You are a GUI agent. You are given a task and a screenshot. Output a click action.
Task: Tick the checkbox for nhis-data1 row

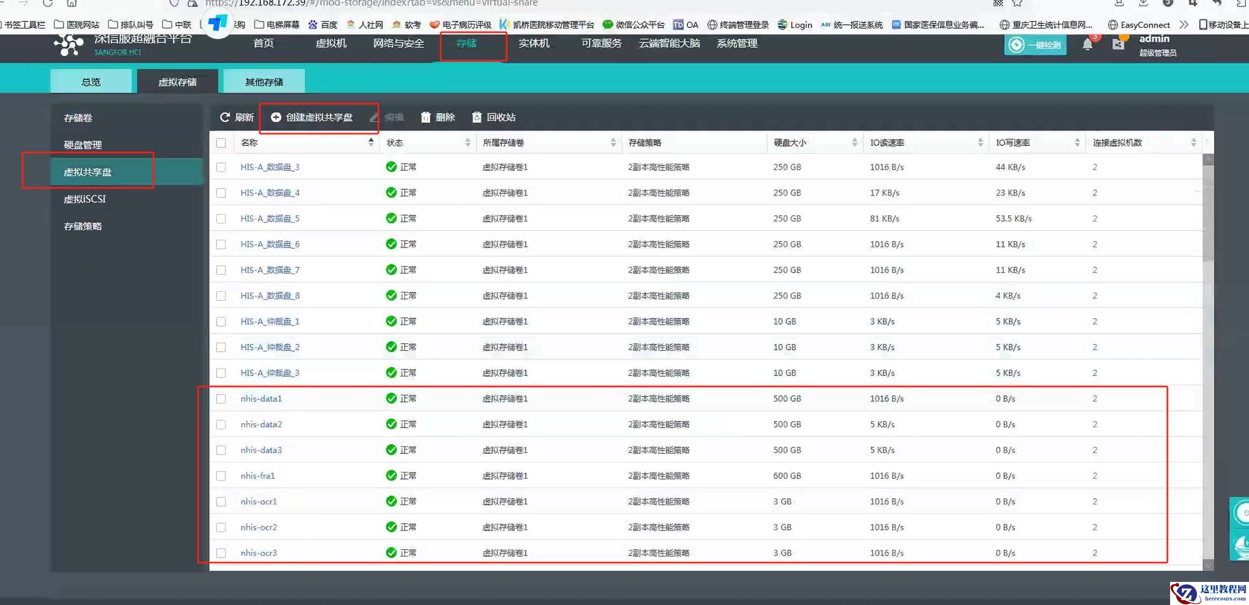[x=221, y=399]
